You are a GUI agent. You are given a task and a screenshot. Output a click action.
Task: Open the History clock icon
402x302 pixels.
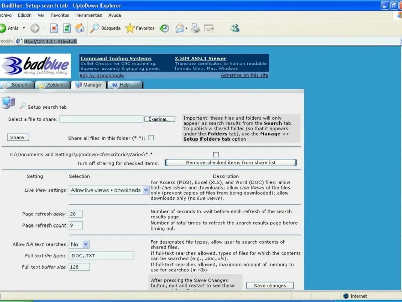pos(164,28)
